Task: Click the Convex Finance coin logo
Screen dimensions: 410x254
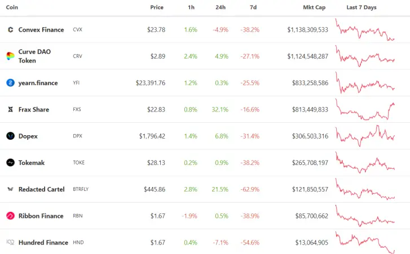Action: click(11, 30)
